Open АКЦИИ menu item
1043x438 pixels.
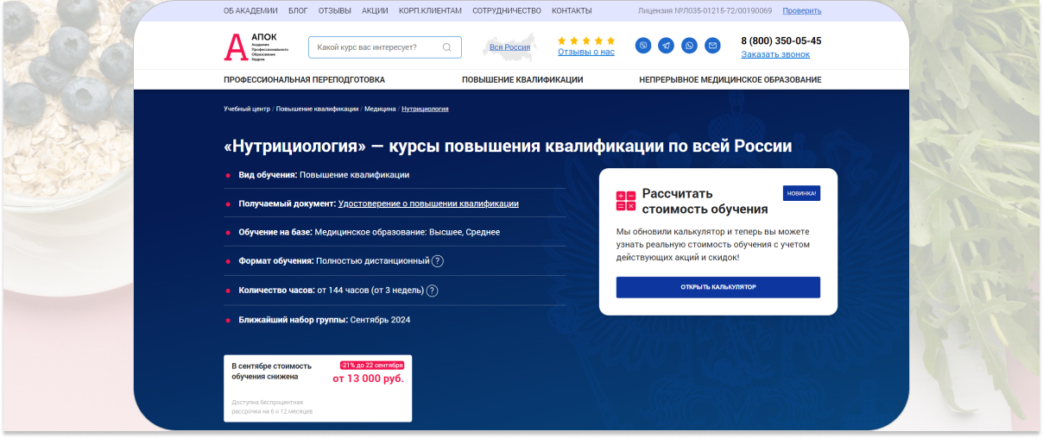point(375,11)
